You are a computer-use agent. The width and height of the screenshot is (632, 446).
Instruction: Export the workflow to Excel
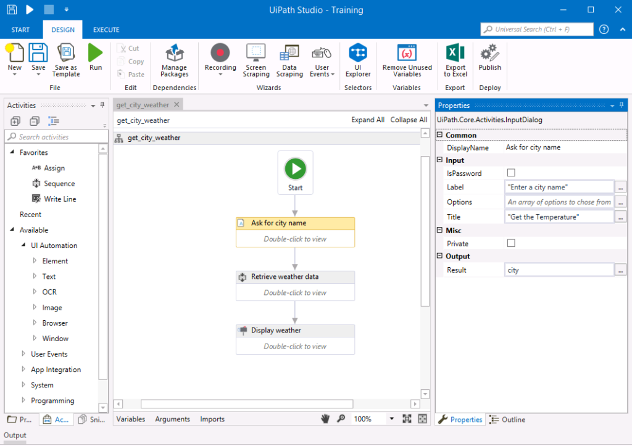[x=455, y=59]
